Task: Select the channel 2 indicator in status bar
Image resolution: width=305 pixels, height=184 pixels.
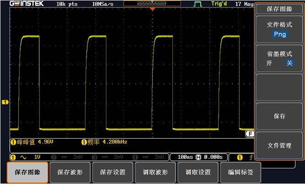Action: pos(54,157)
